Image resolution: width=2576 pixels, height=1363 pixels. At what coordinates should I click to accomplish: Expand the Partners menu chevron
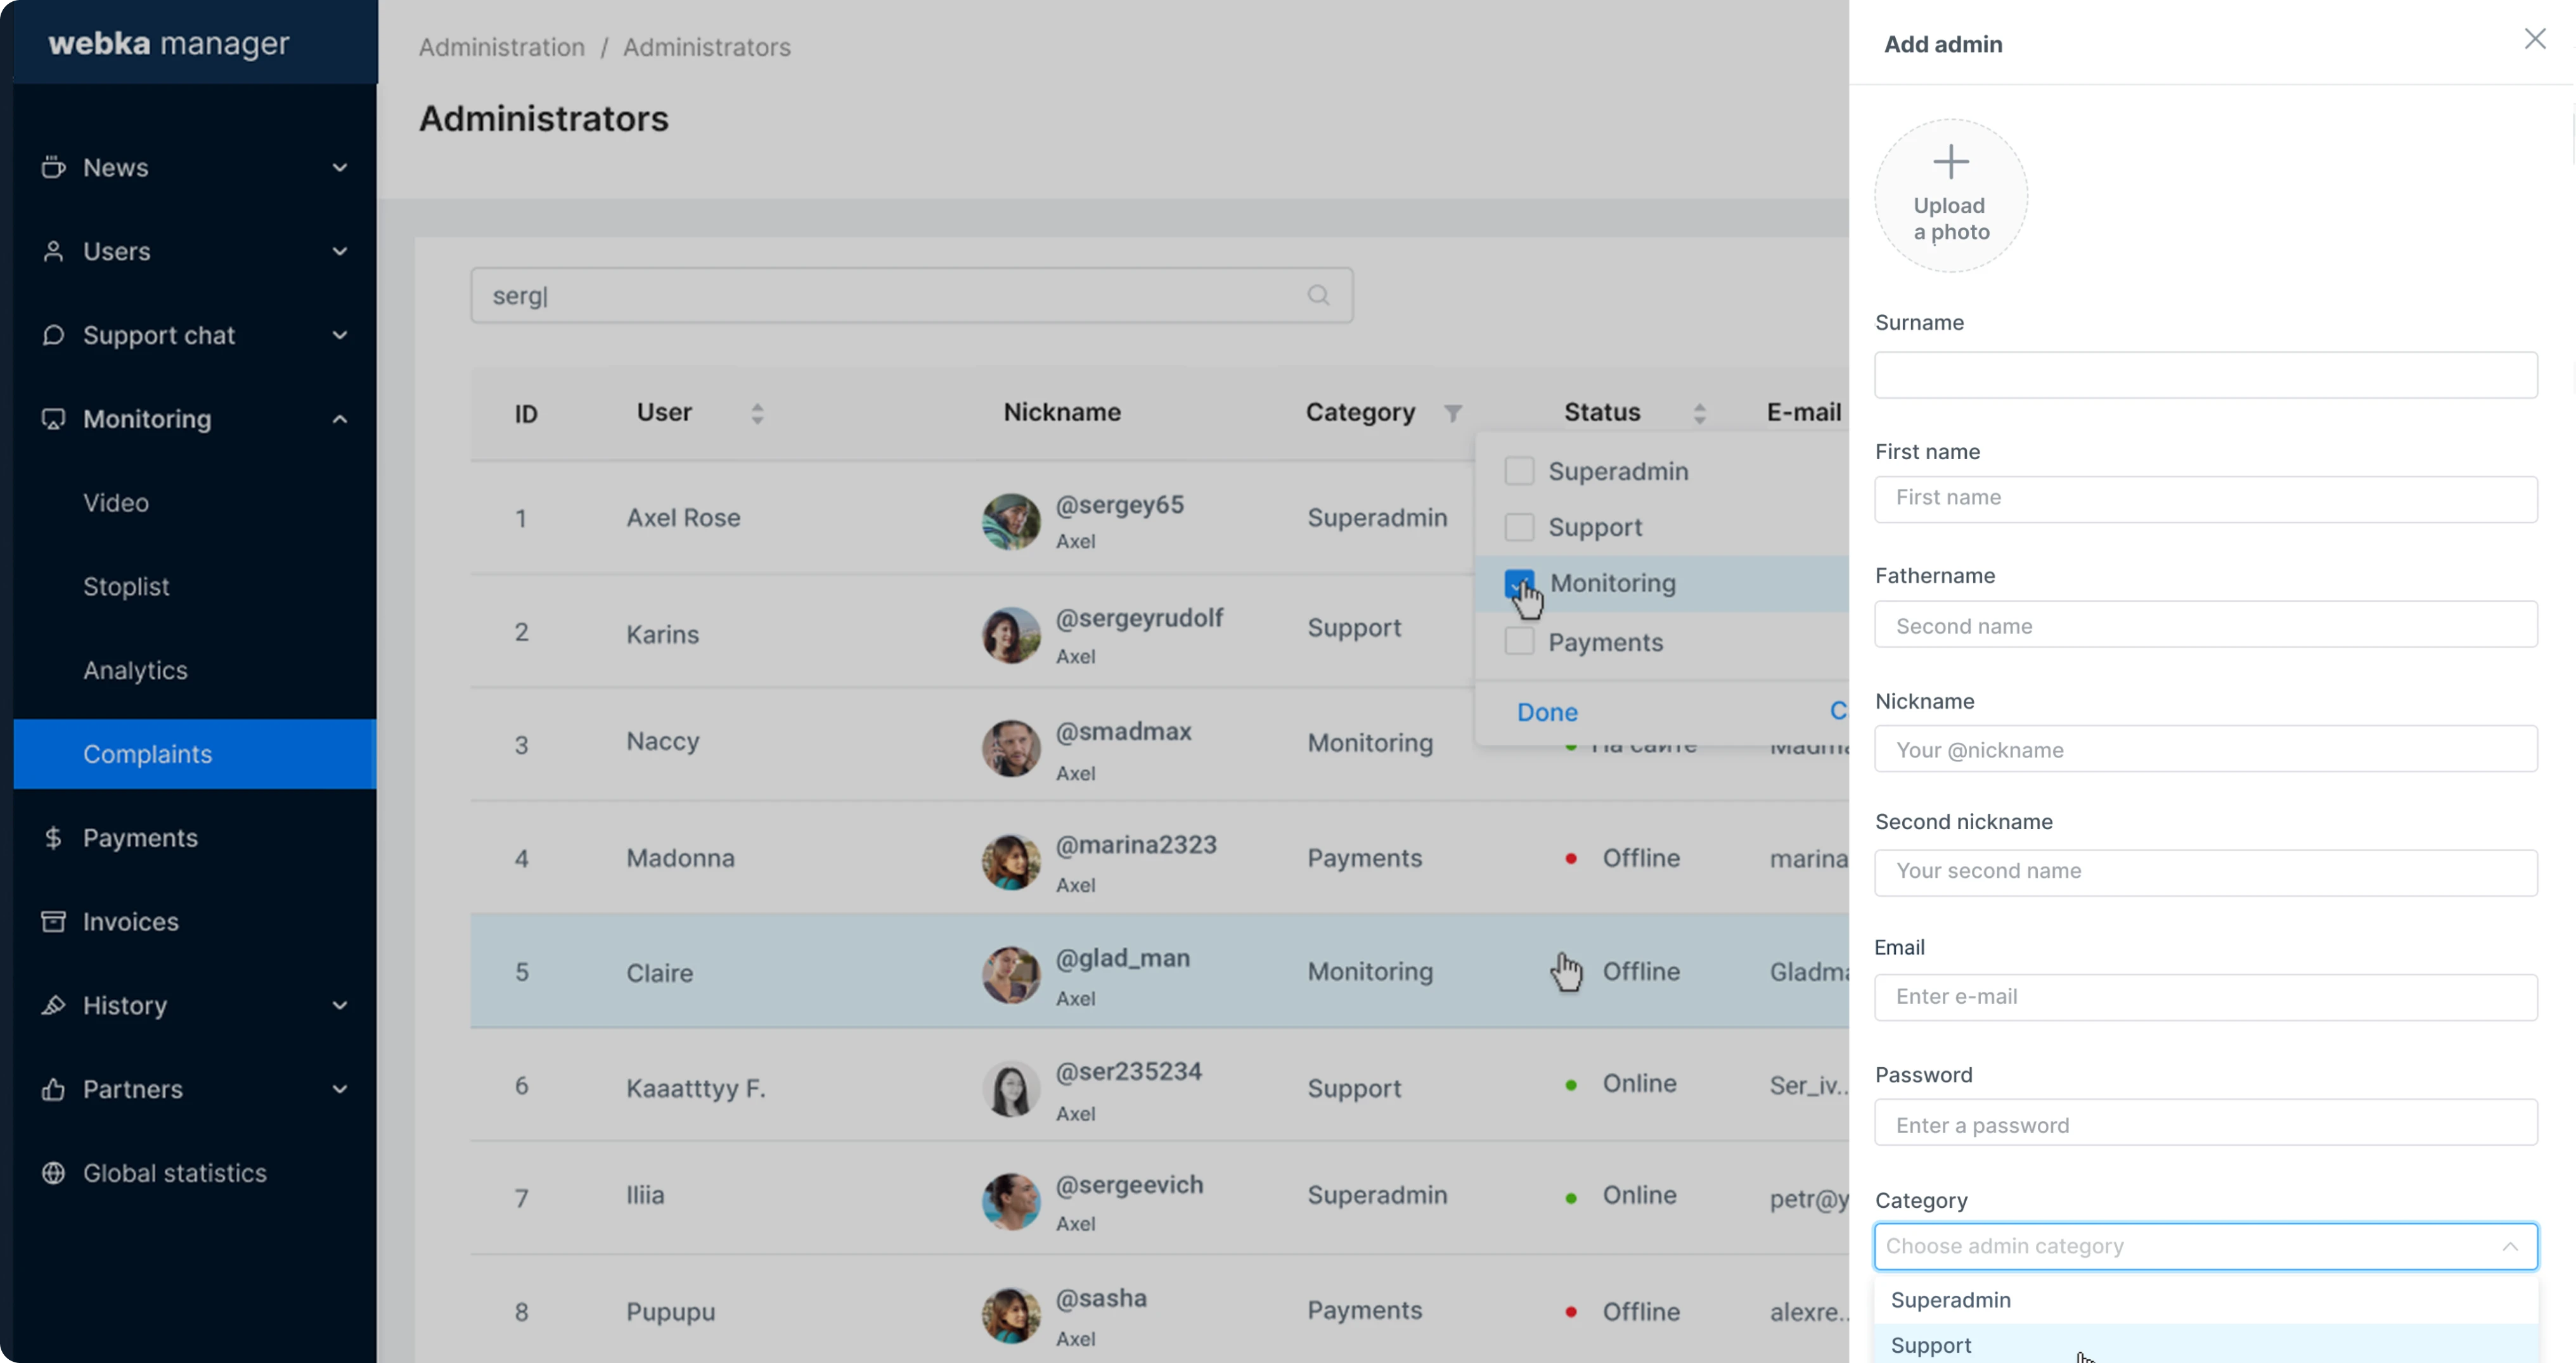[340, 1089]
